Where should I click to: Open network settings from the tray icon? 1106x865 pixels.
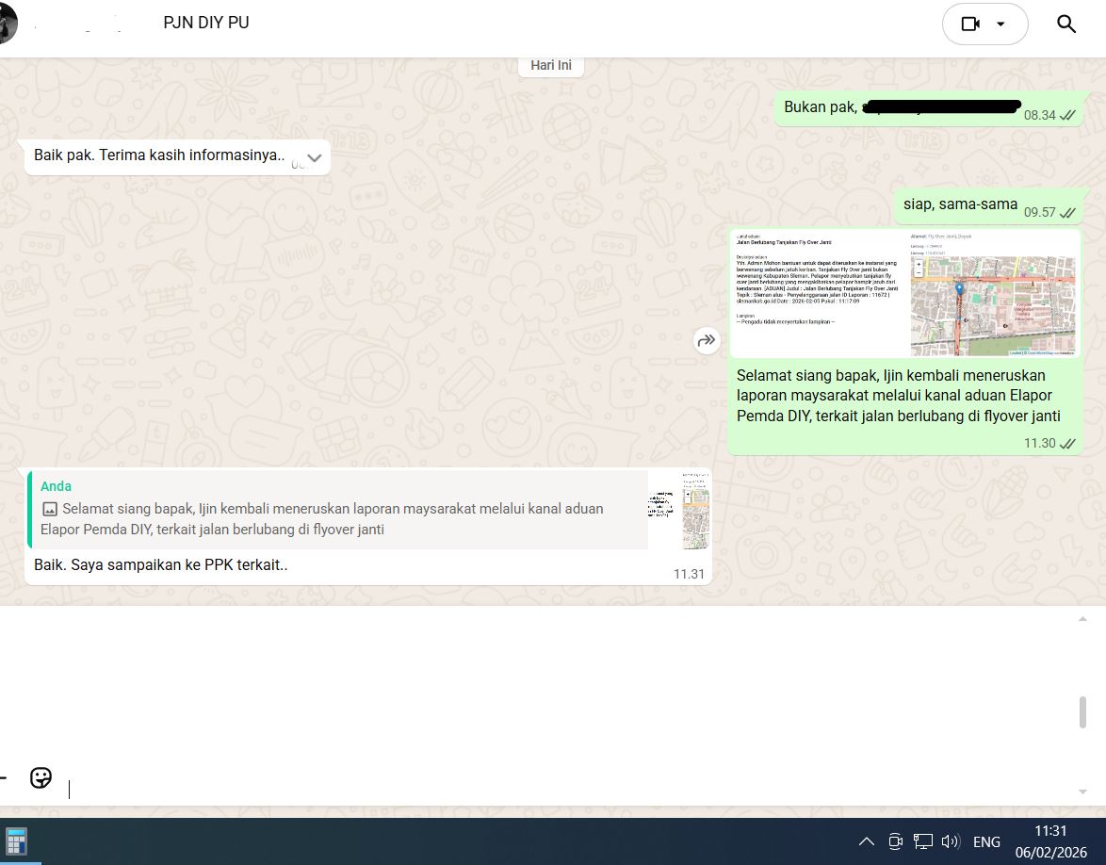(923, 841)
